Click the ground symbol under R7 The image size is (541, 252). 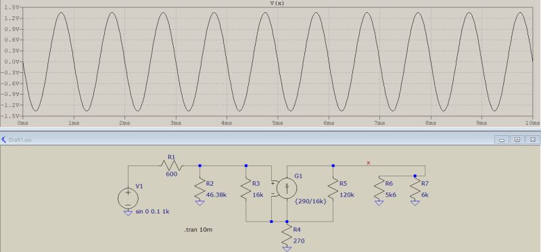[415, 203]
